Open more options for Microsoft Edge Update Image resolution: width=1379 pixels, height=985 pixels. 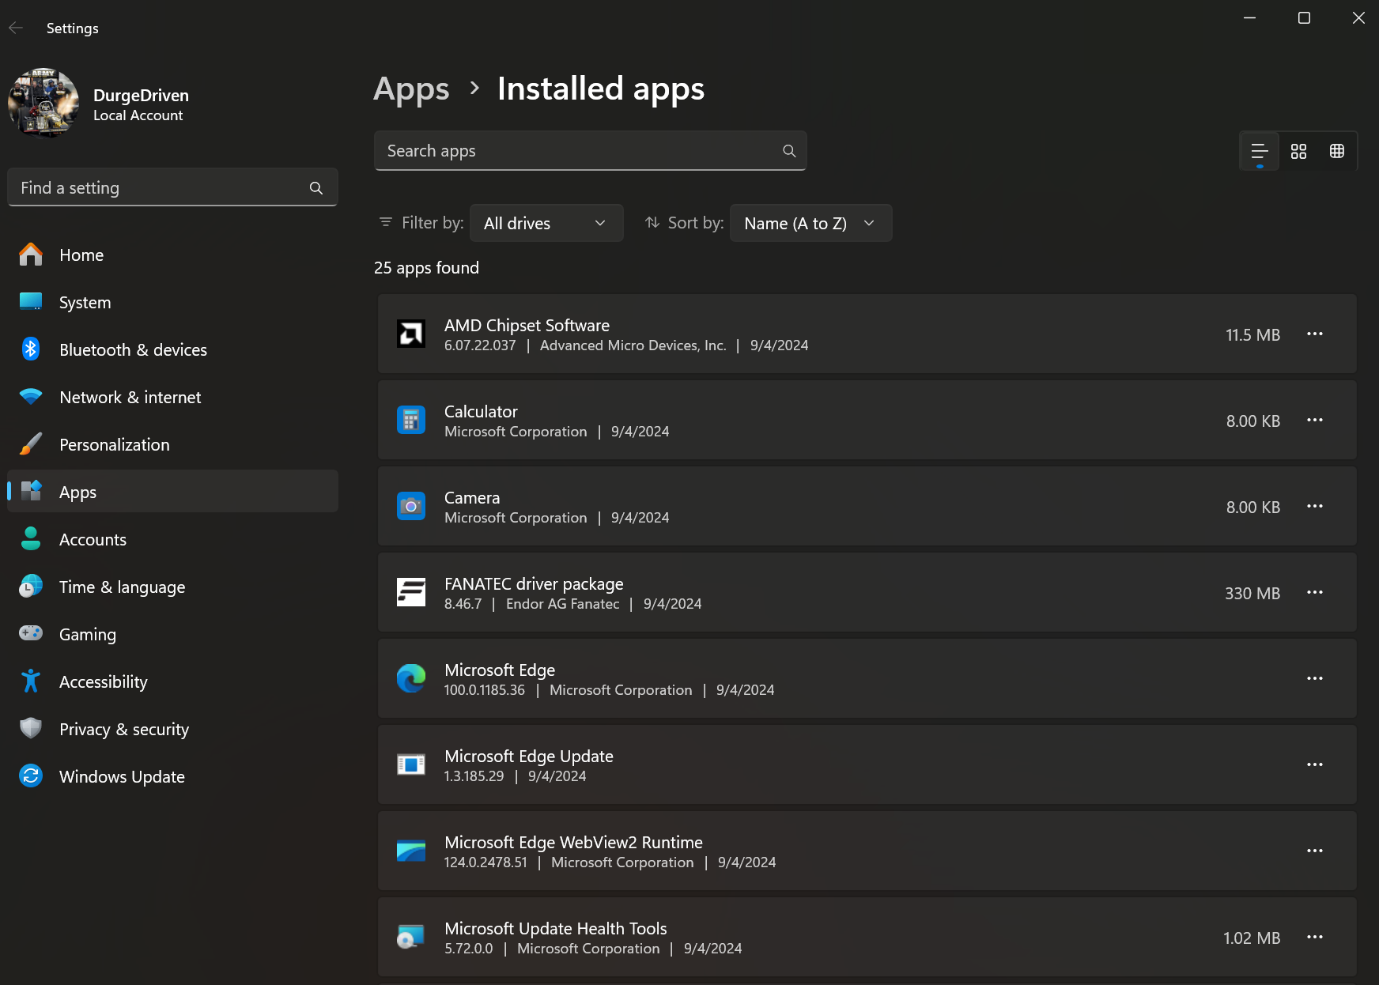[x=1315, y=764]
